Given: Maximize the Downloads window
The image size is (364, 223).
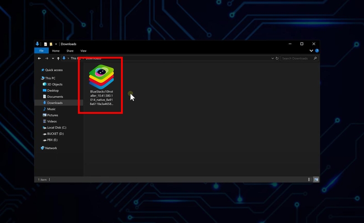Looking at the screenshot, I should point(302,44).
